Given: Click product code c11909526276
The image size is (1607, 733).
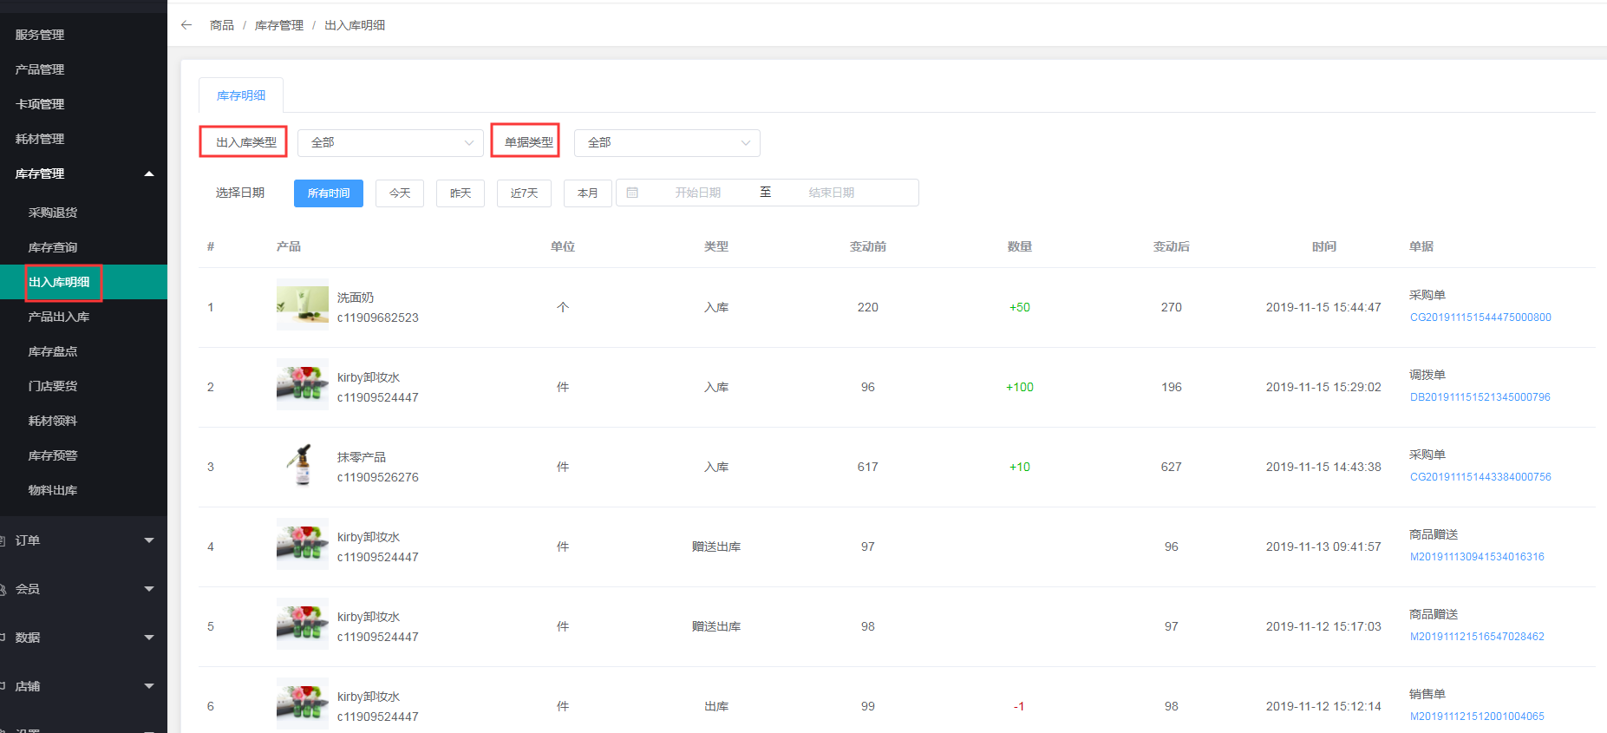Looking at the screenshot, I should [378, 477].
